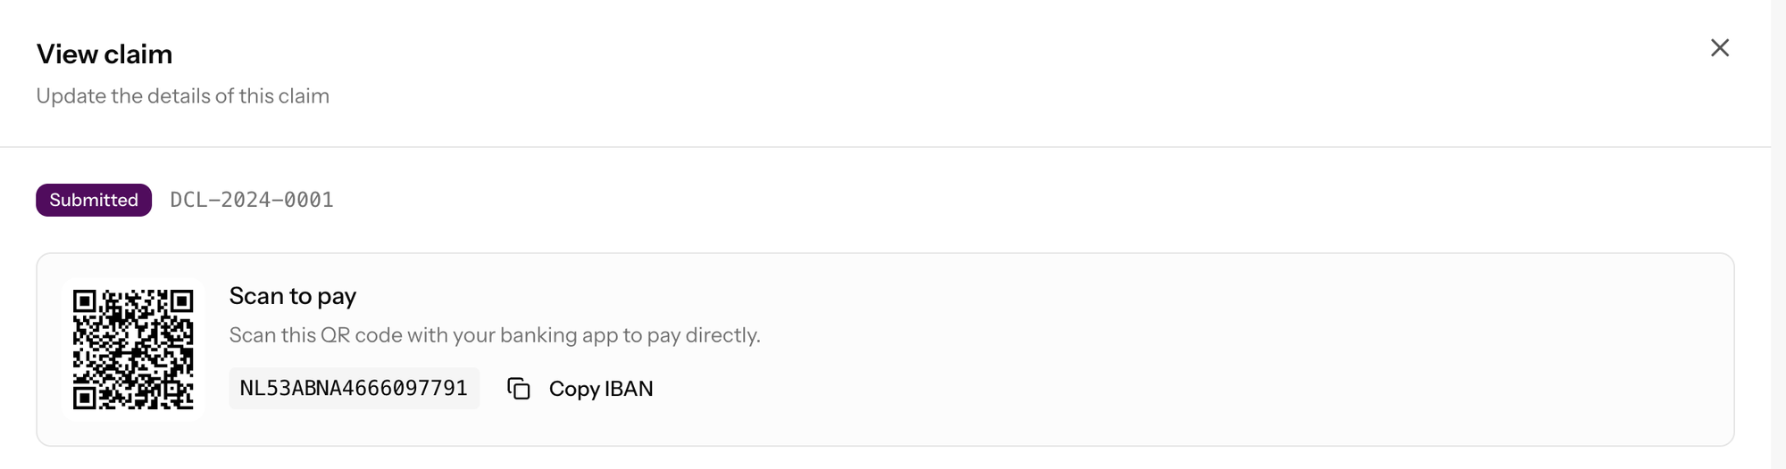Click the vertical scrollbar on the right edge
The image size is (1786, 469).
click(x=1778, y=234)
